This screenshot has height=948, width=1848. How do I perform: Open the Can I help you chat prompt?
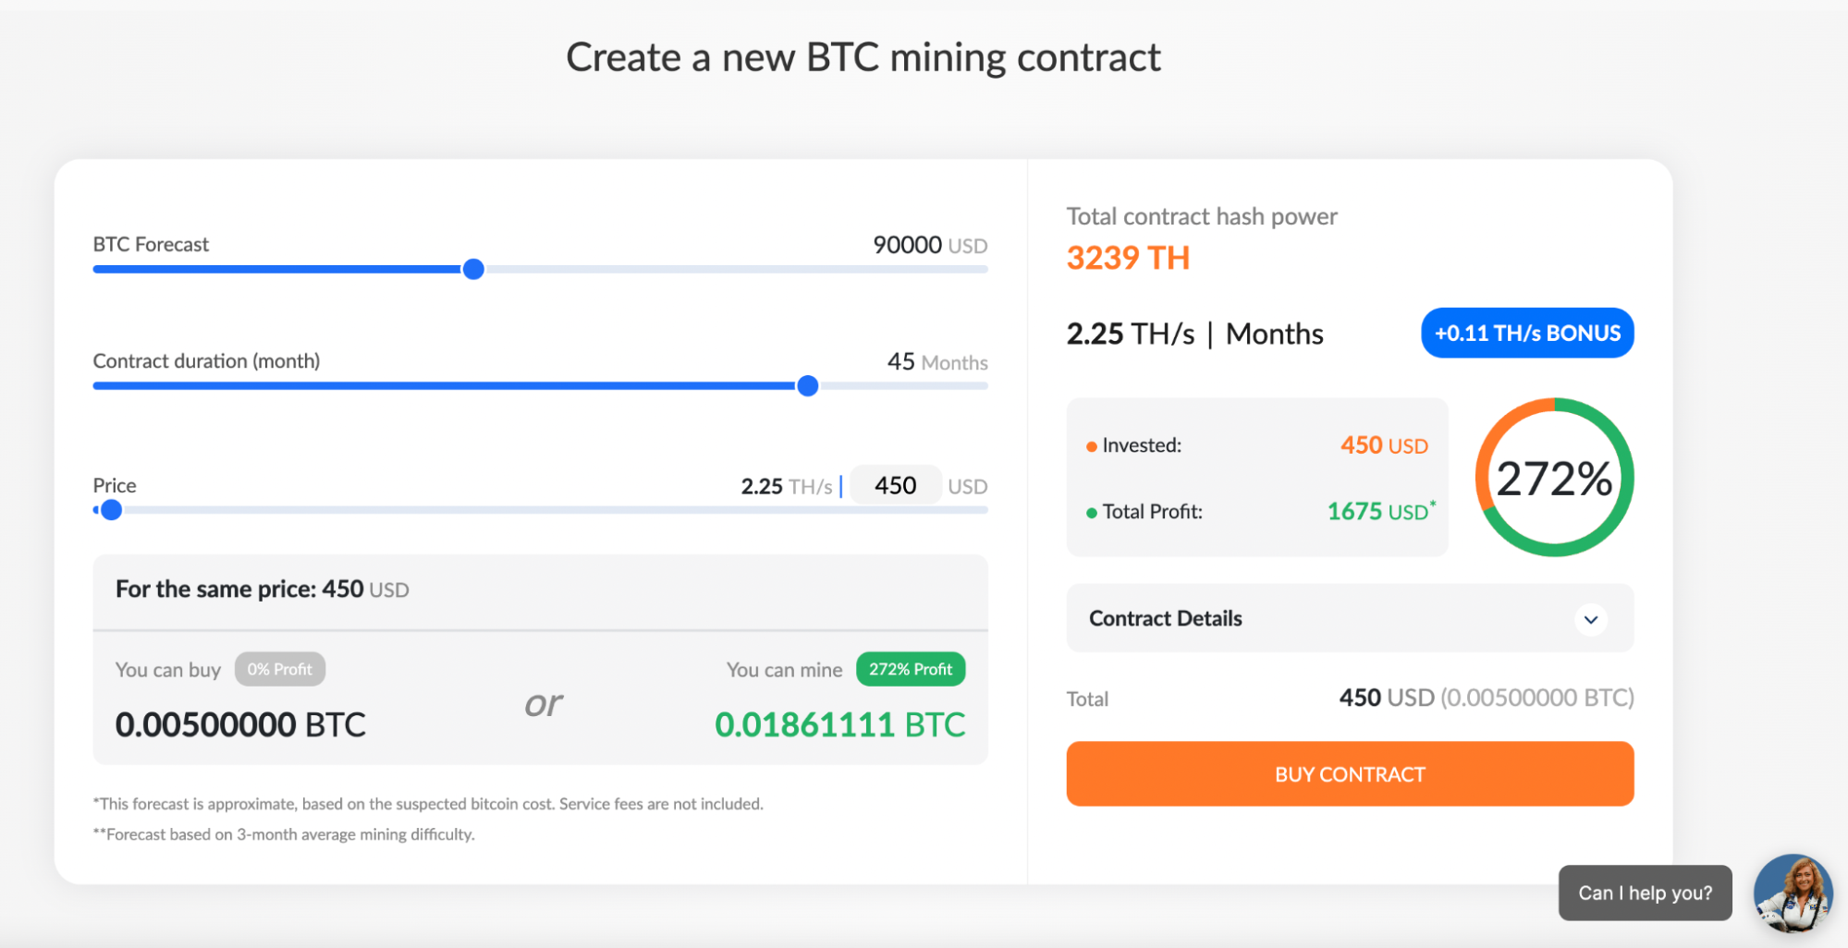tap(1645, 893)
